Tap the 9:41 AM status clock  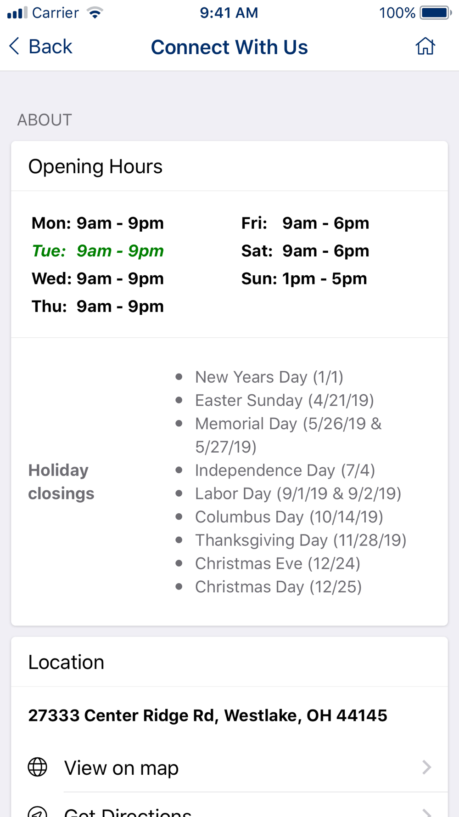229,12
